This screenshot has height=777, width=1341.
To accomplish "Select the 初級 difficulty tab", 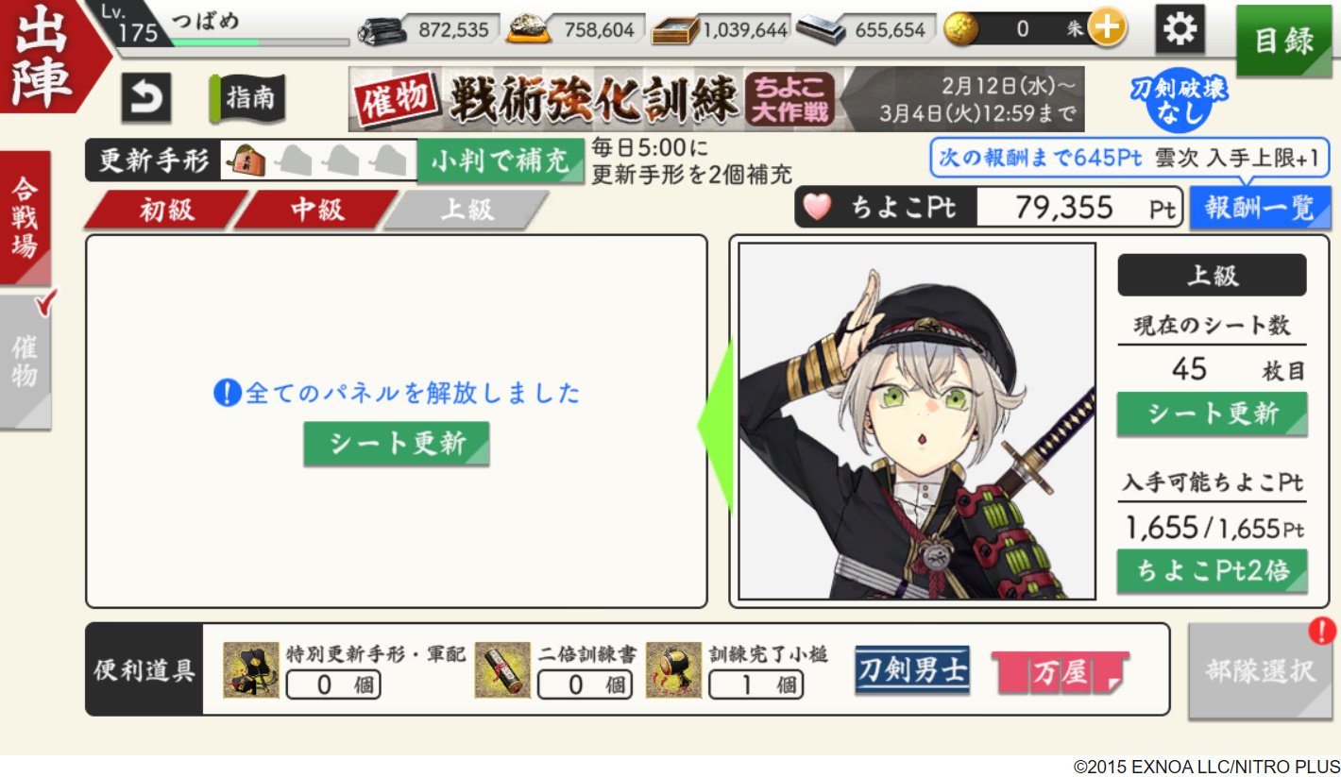I will 166,210.
